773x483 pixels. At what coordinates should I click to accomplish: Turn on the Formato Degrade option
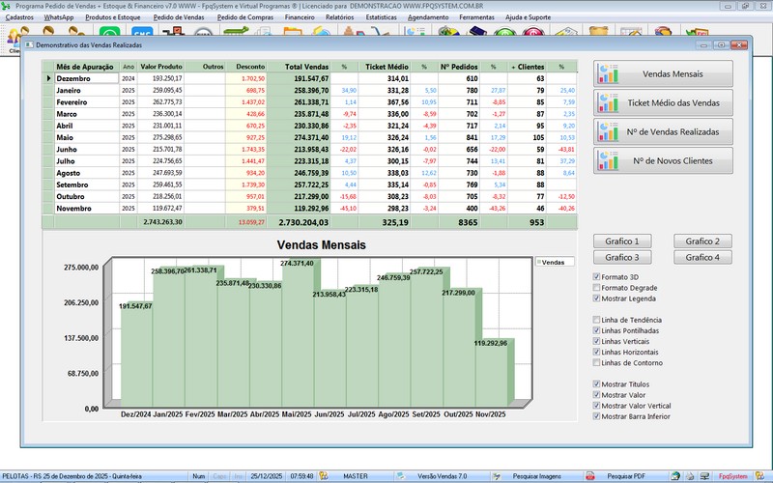pyautogui.click(x=595, y=288)
